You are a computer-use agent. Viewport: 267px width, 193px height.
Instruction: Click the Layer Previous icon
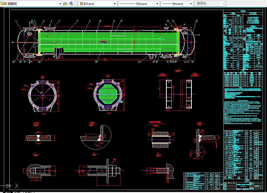tap(71, 4)
